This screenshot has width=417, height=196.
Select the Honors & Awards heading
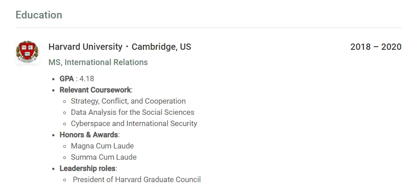[x=90, y=135]
